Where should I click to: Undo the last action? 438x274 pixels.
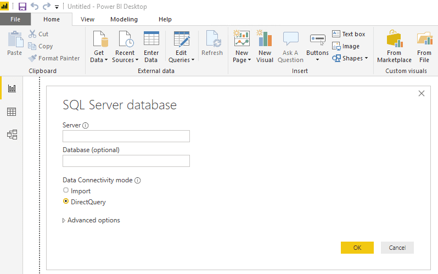35,6
